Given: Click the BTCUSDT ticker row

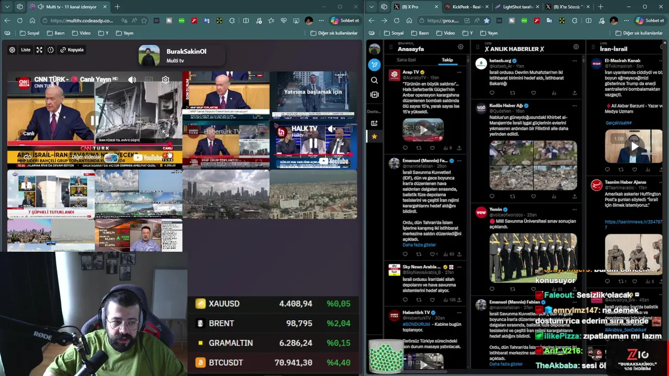Looking at the screenshot, I should 273,362.
